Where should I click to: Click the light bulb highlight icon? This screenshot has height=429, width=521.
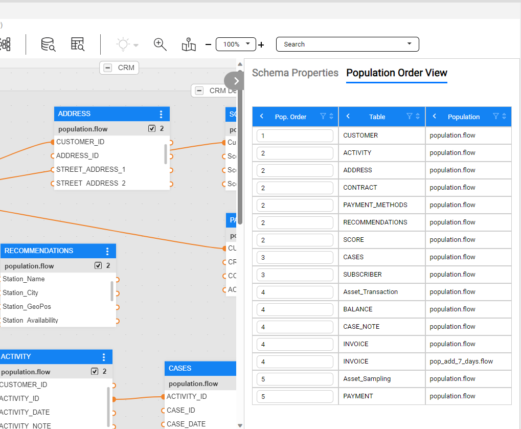123,44
